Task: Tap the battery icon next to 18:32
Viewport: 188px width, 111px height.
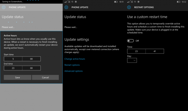Action: [x=178, y=2]
